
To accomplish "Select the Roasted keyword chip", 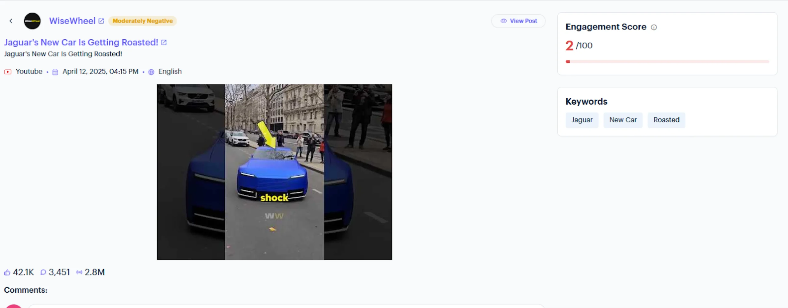I will 666,120.
